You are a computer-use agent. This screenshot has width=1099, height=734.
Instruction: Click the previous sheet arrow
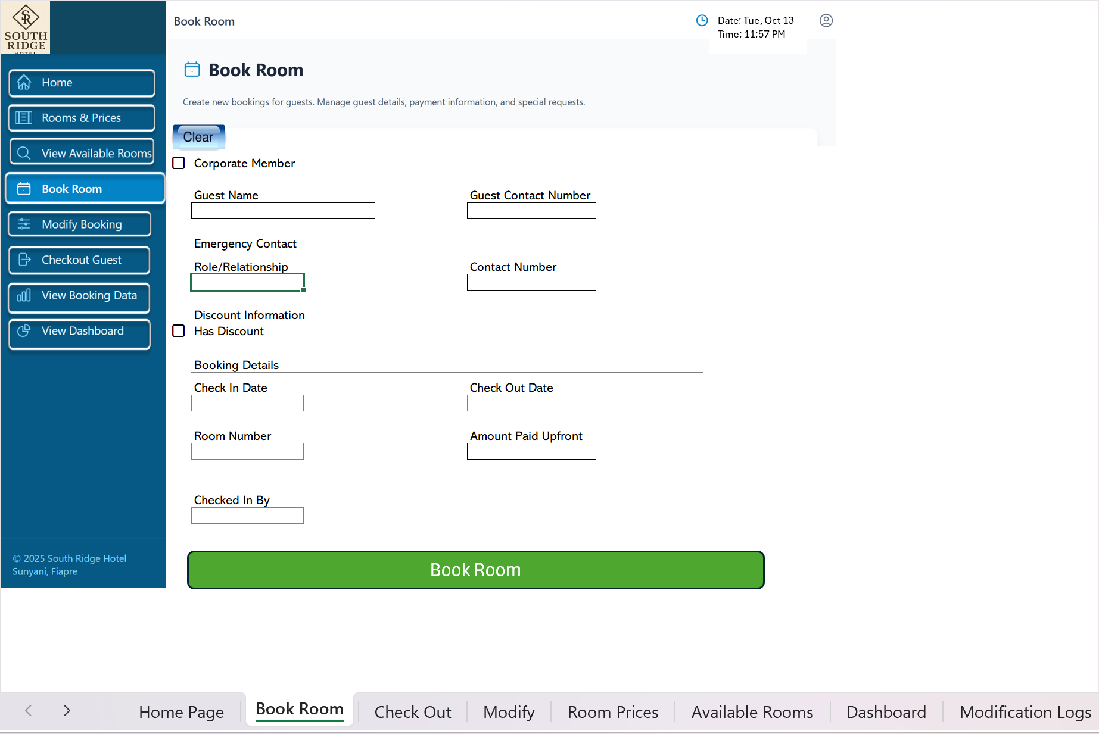tap(28, 710)
